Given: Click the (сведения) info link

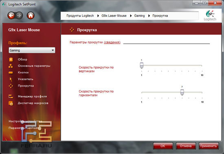Looking at the screenshot, I should [112, 42].
